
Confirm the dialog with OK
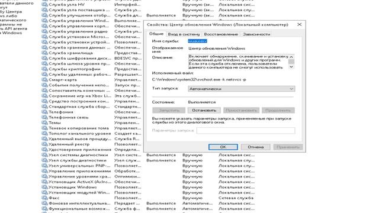(x=223, y=147)
